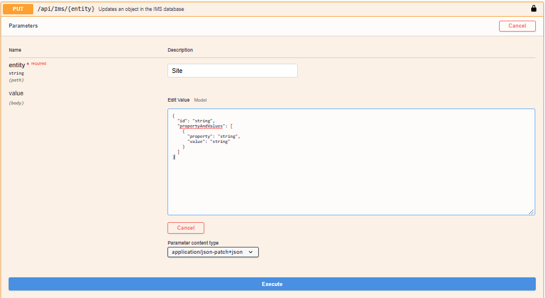Click on the underlined propertyAndValues key in the JSON
This screenshot has width=545, height=298.
pyautogui.click(x=201, y=126)
